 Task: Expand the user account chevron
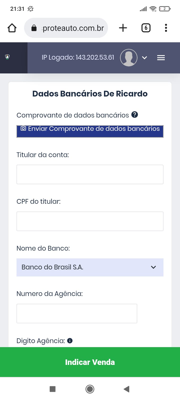(x=144, y=58)
